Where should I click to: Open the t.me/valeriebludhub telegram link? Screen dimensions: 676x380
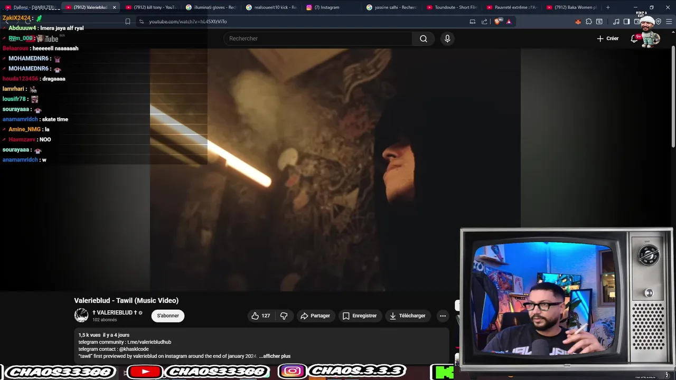tap(149, 342)
